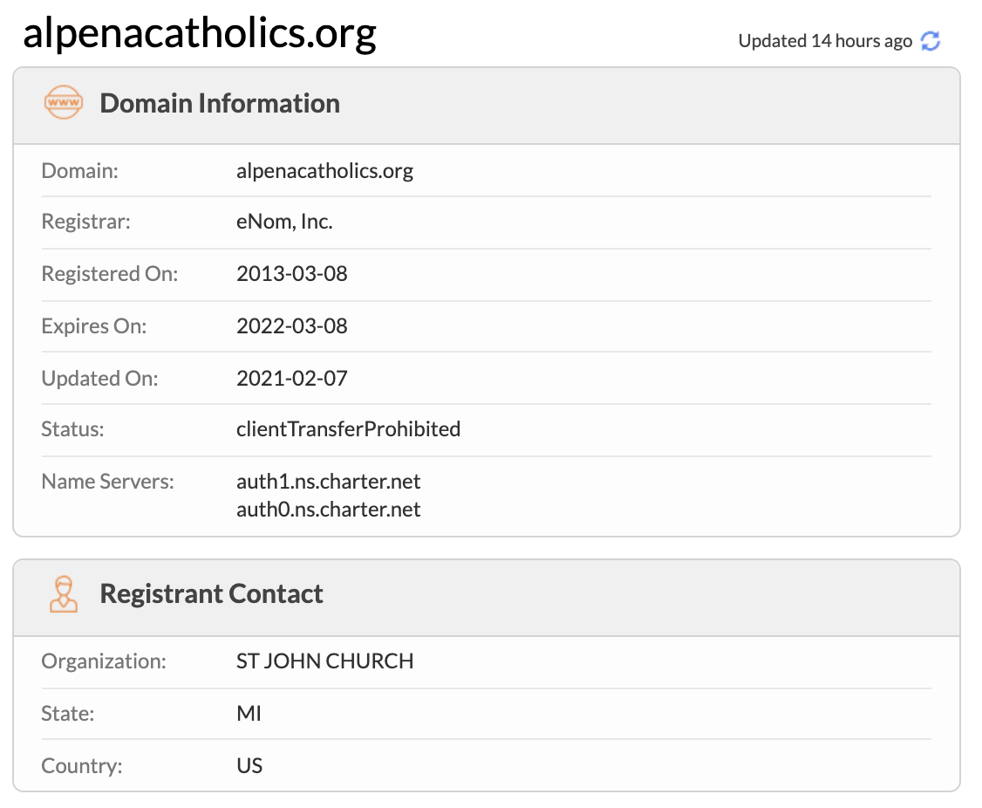Click the updated date 2021-02-07
982x808 pixels.
[x=292, y=379]
